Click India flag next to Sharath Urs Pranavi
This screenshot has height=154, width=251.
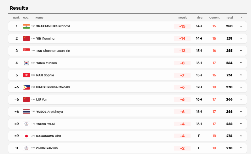pos(26,26)
